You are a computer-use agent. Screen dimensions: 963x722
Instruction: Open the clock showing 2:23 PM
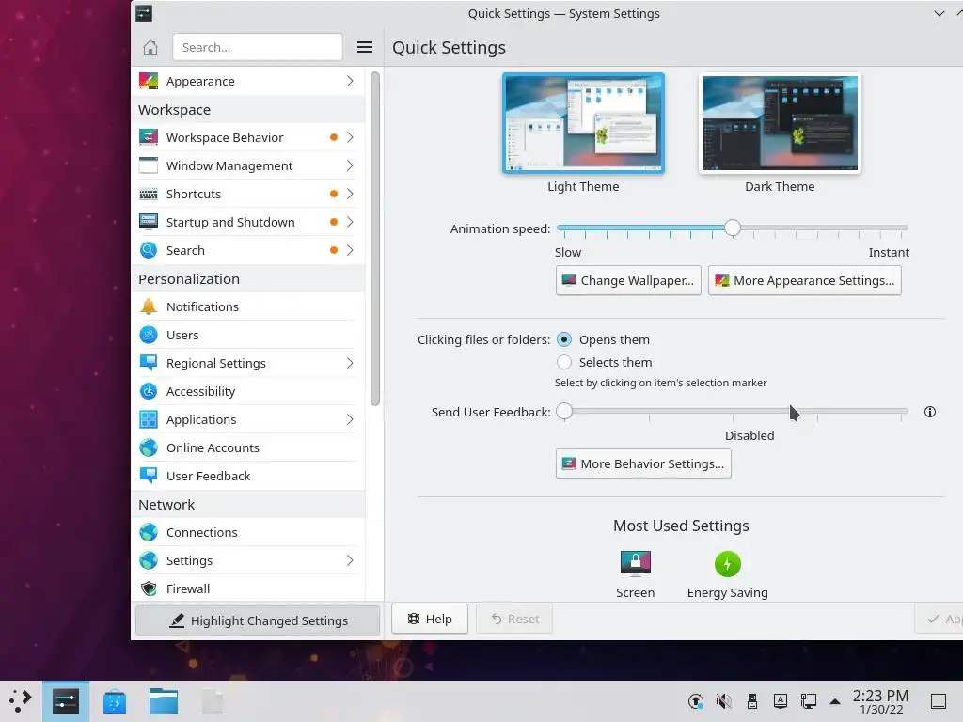(x=880, y=701)
